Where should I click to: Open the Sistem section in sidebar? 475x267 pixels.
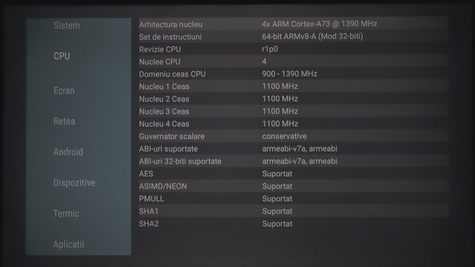pos(66,26)
